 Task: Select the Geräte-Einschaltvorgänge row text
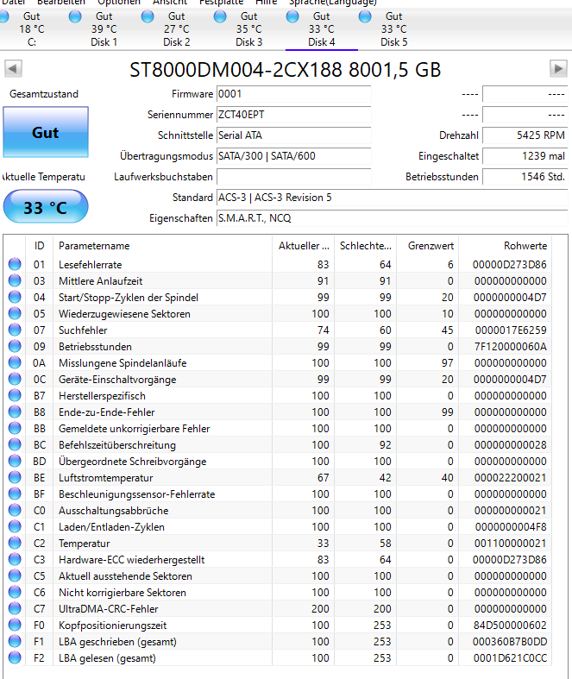pos(117,380)
